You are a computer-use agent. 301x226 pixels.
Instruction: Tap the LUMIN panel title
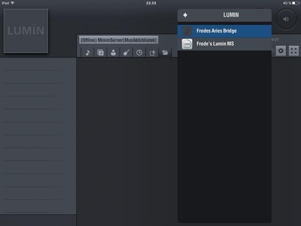(231, 15)
